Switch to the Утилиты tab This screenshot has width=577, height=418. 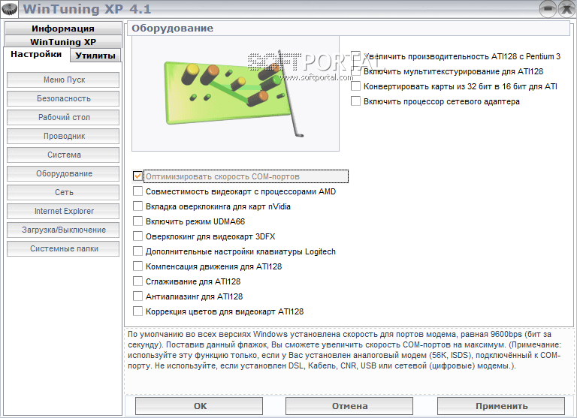tap(95, 56)
